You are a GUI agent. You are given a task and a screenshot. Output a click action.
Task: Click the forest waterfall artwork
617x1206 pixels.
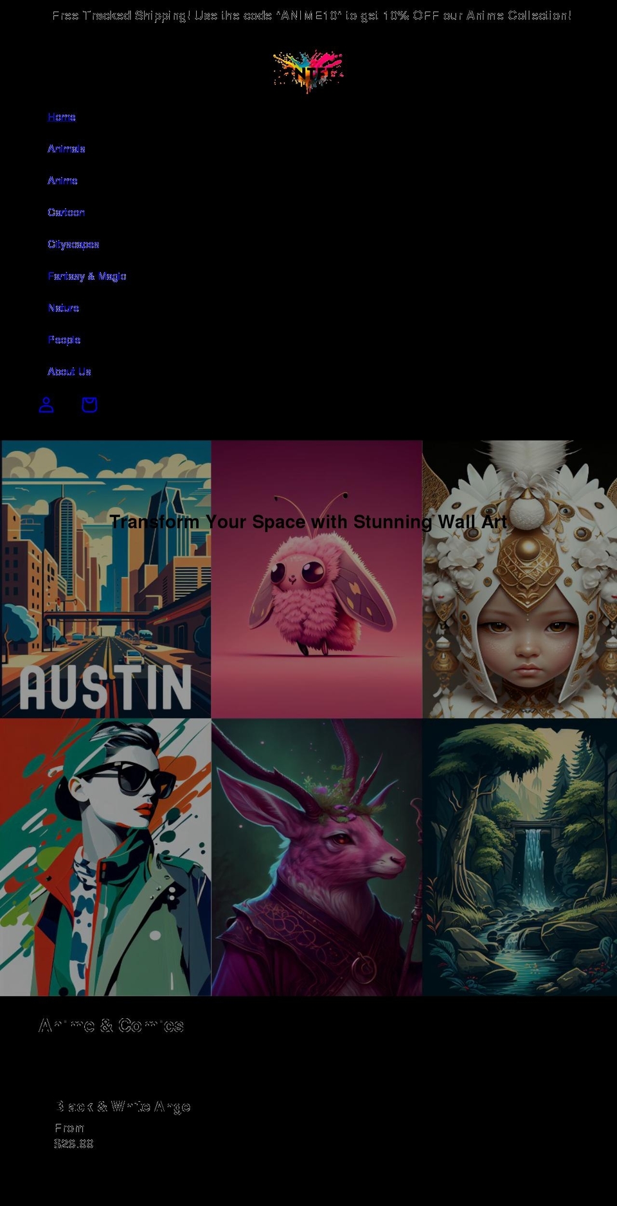tap(519, 857)
